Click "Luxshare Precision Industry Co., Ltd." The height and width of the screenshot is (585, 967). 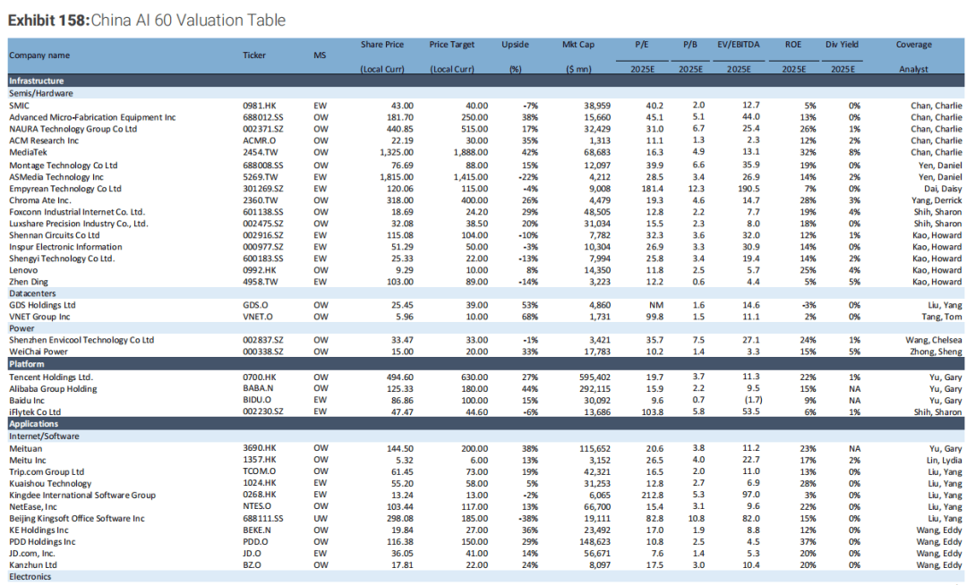pyautogui.click(x=78, y=224)
